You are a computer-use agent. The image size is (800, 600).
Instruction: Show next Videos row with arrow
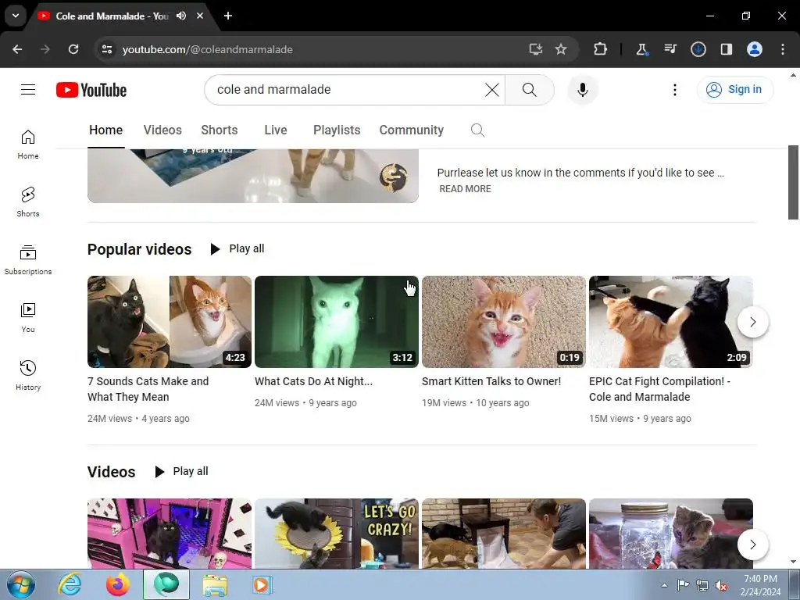click(x=752, y=545)
